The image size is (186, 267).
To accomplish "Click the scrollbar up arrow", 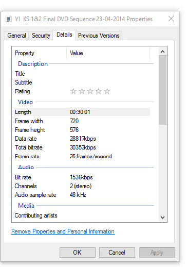I will pyautogui.click(x=162, y=52).
